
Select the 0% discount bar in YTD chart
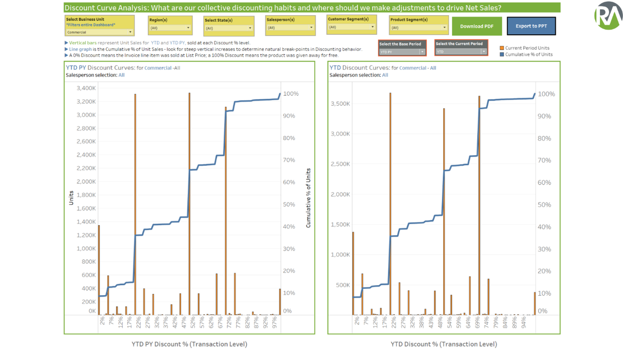(x=353, y=273)
